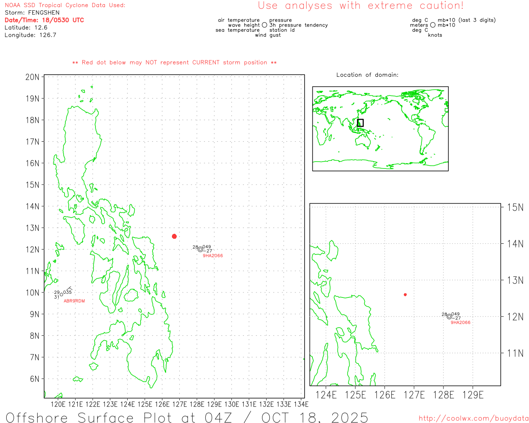The image size is (529, 423).
Task: Click the legend circle beside meters label
Action: tap(433, 25)
